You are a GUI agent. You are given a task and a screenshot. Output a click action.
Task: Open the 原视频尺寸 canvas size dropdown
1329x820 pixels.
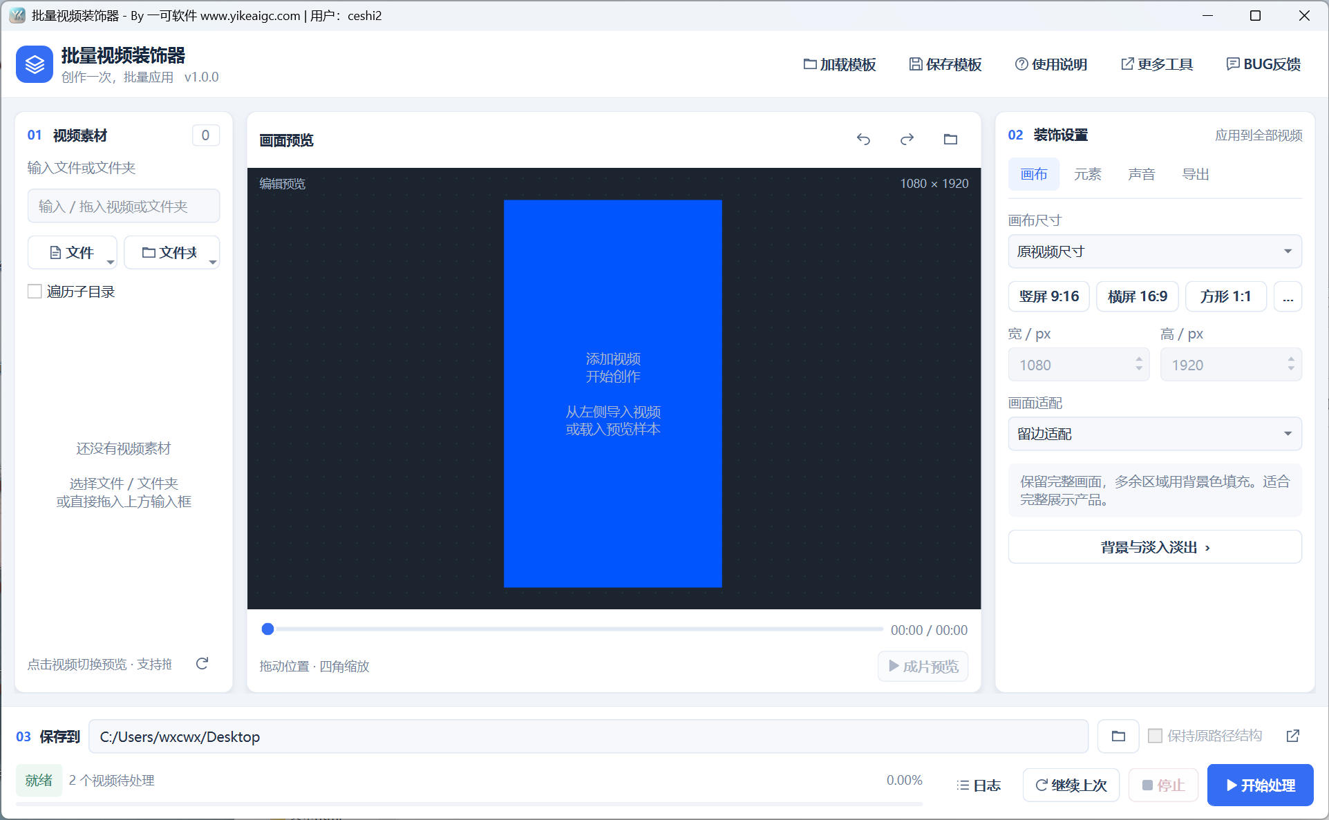click(x=1155, y=251)
